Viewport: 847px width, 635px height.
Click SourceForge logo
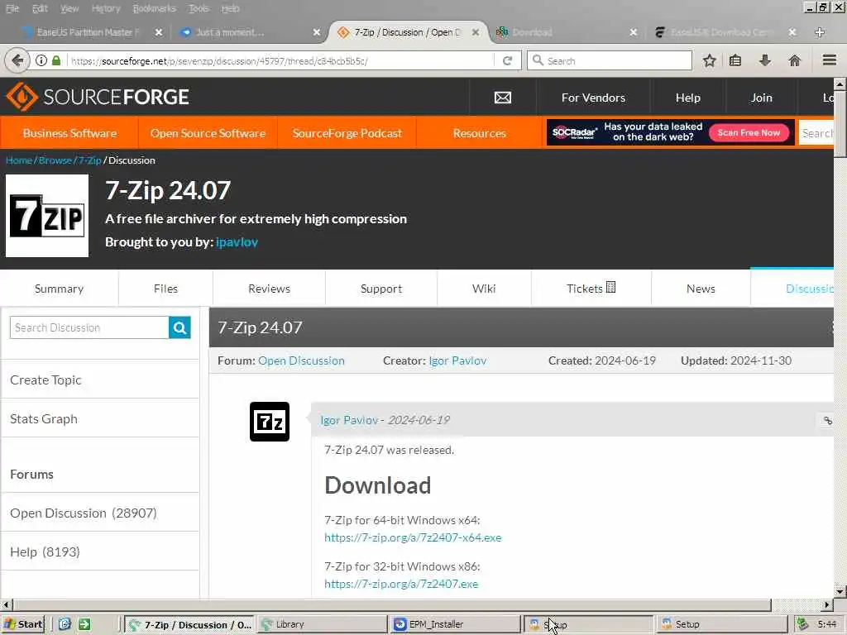tap(98, 98)
